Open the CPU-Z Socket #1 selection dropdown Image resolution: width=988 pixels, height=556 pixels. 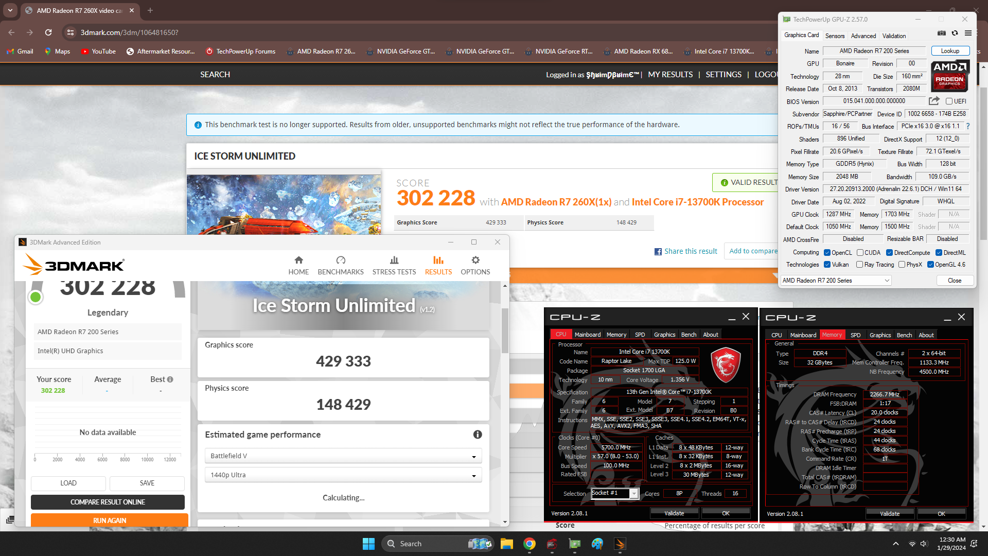pos(614,493)
